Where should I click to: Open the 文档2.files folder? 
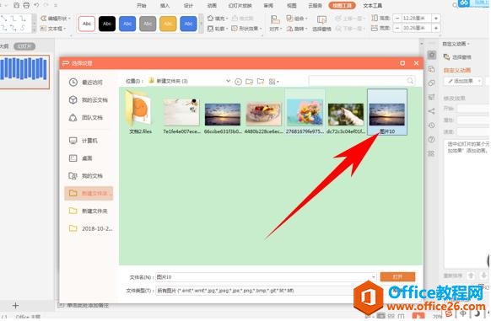pyautogui.click(x=140, y=113)
